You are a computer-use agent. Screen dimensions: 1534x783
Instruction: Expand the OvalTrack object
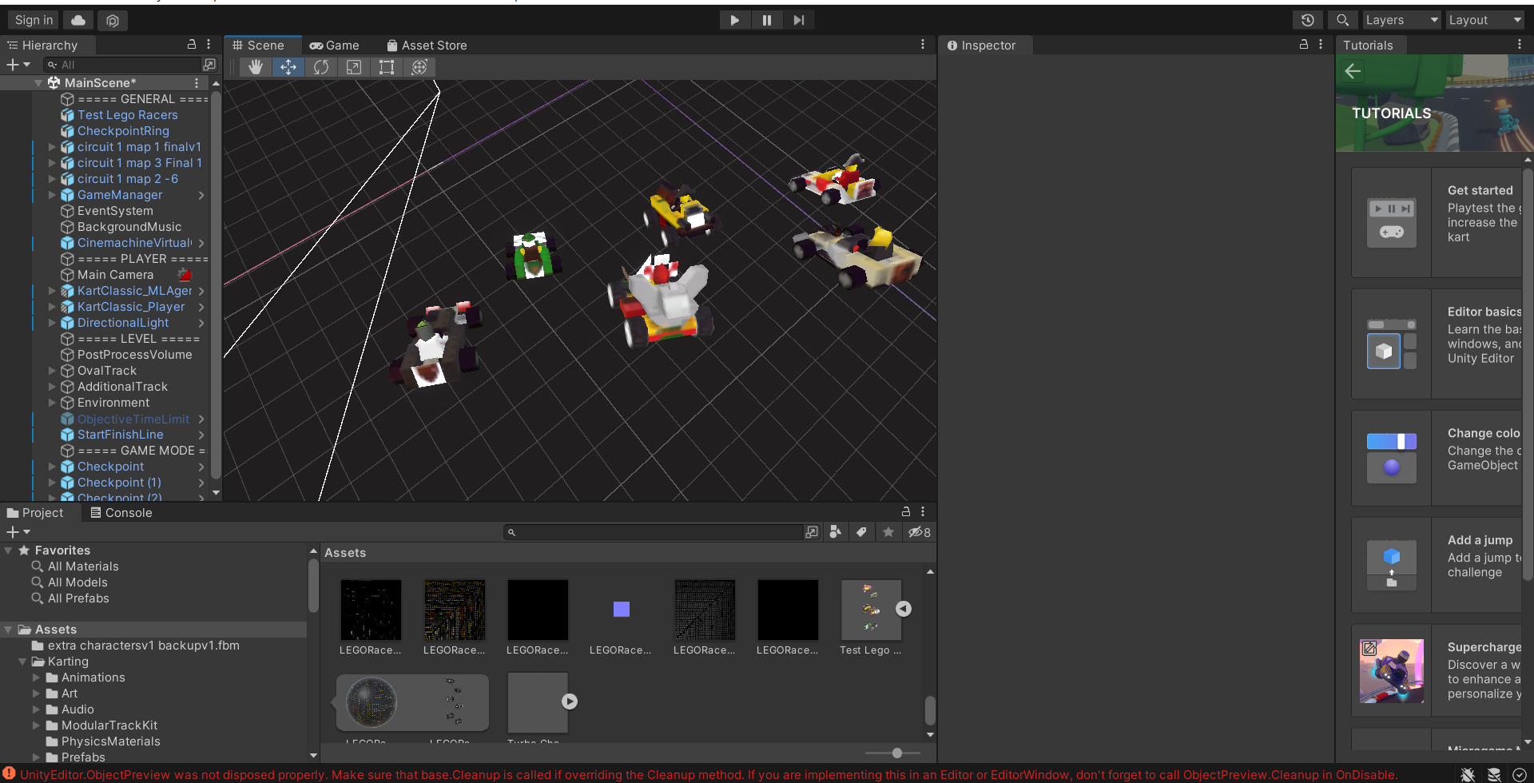[52, 371]
